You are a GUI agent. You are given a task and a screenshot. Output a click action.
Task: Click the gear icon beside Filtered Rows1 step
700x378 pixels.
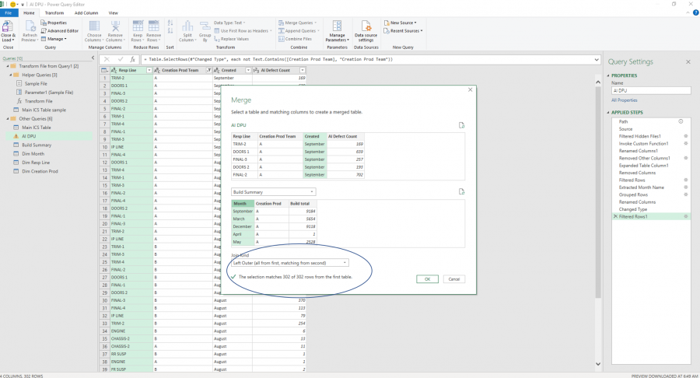coord(686,216)
